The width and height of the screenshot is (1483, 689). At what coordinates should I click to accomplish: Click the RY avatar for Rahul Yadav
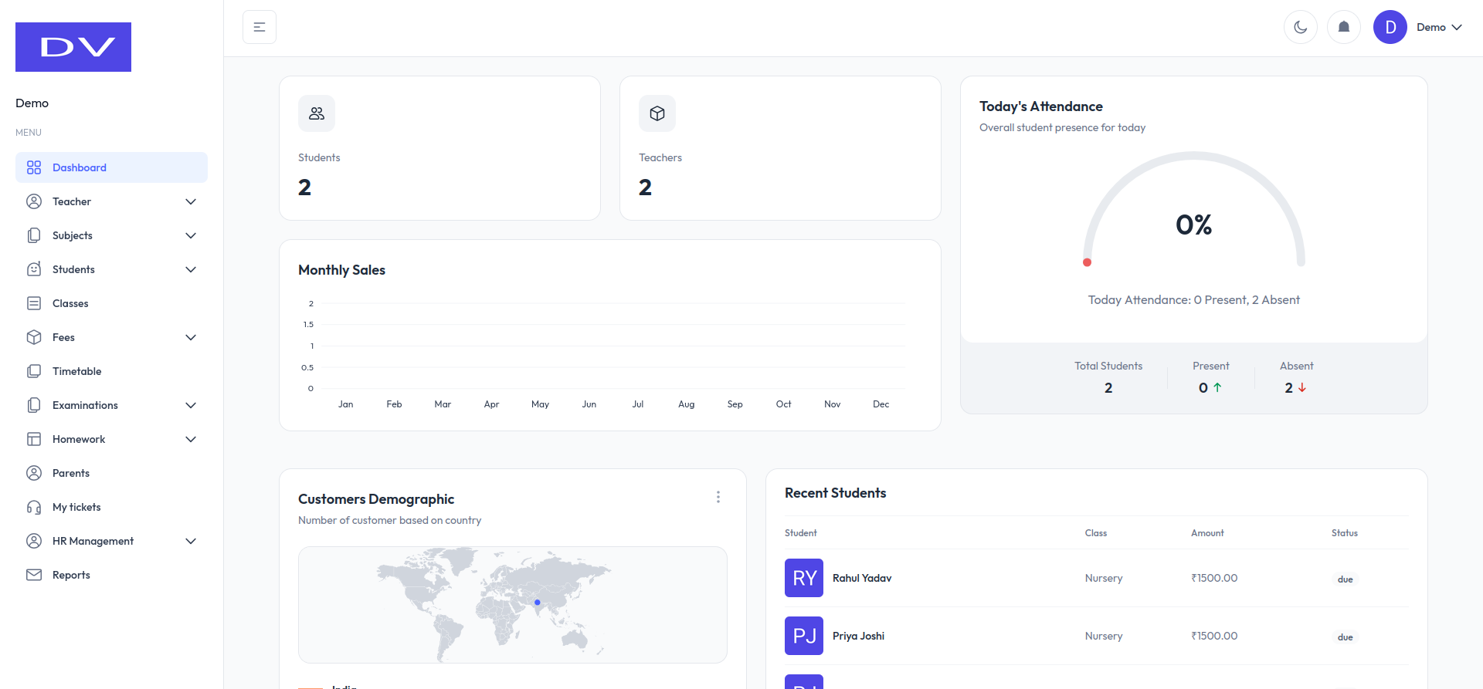click(x=804, y=578)
